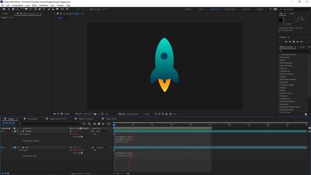The image size is (311, 175).
Task: Hide the Rocket layer with its eye
Action: [x=2, y=131]
